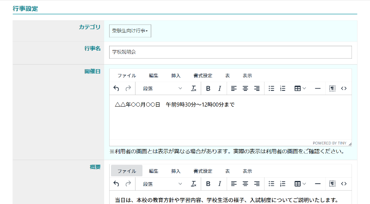Open 書式設定 menu in 概要 editor
The height and width of the screenshot is (204, 370).
(x=203, y=171)
